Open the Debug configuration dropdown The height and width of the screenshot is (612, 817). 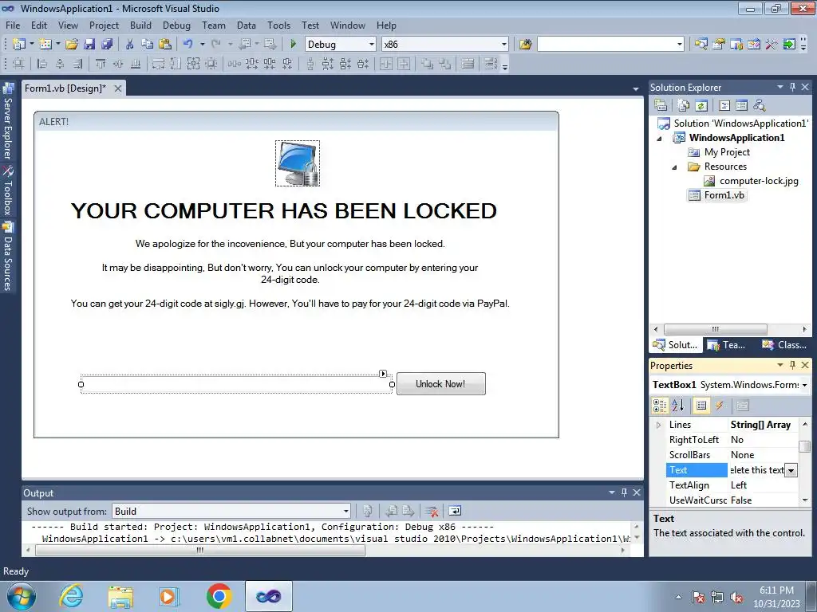372,45
